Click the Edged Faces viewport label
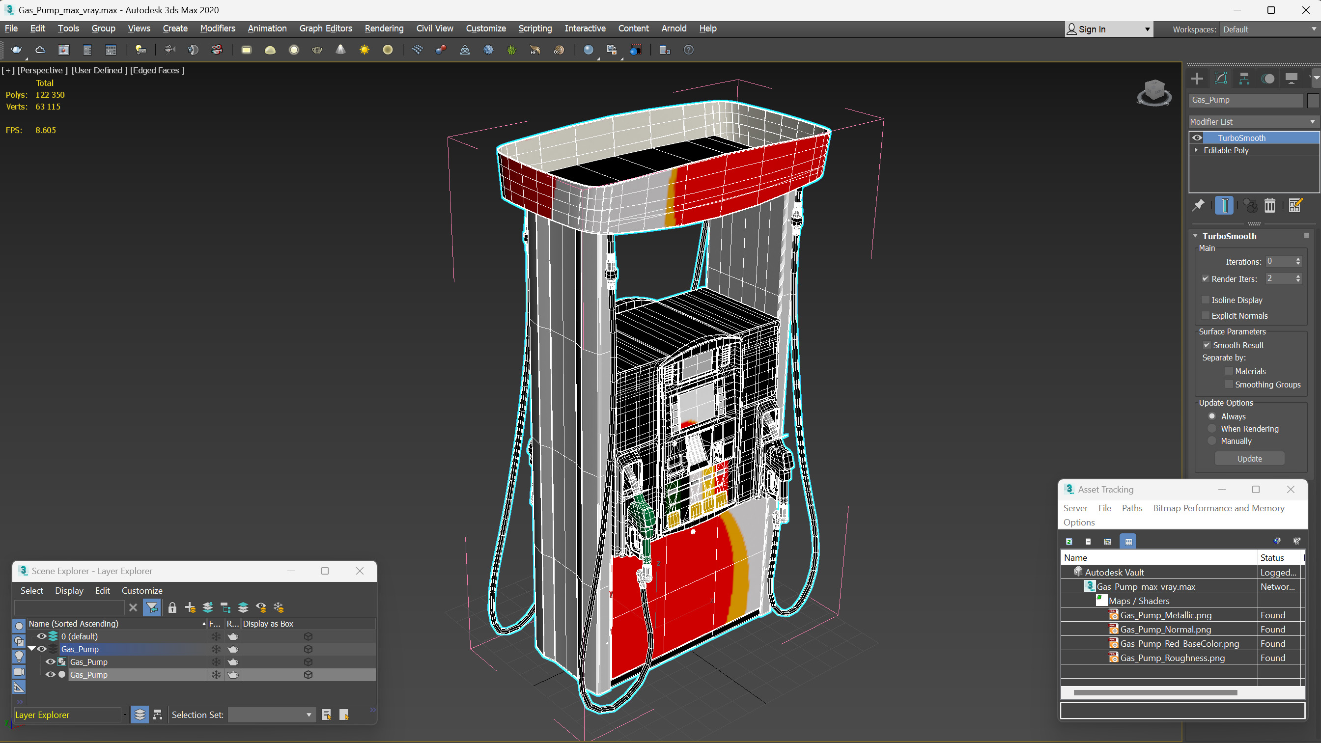Viewport: 1321px width, 743px height. (x=157, y=70)
